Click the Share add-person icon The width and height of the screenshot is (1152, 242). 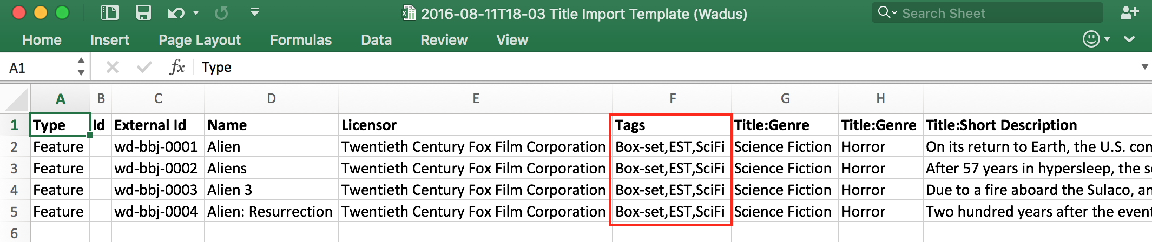pos(1129,13)
